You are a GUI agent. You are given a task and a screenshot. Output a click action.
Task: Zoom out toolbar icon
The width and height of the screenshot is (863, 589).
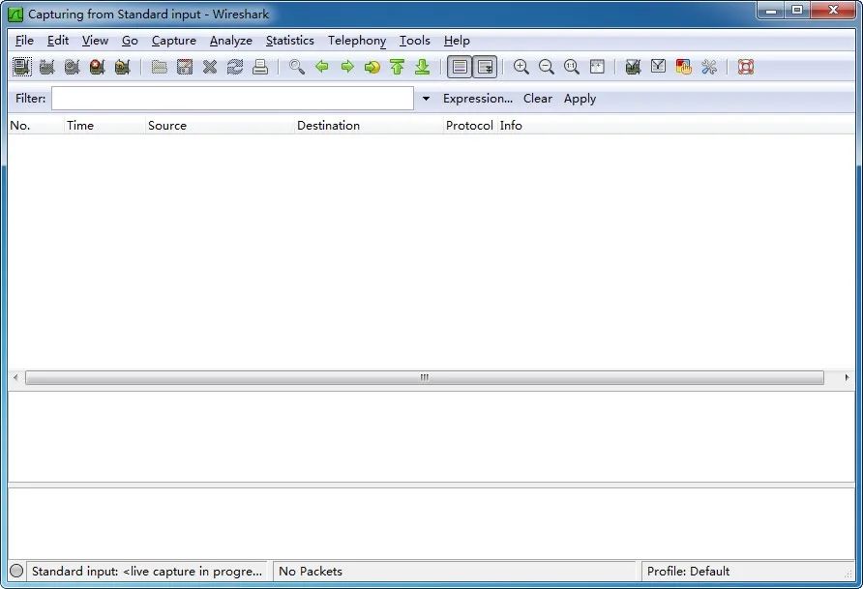pyautogui.click(x=547, y=67)
